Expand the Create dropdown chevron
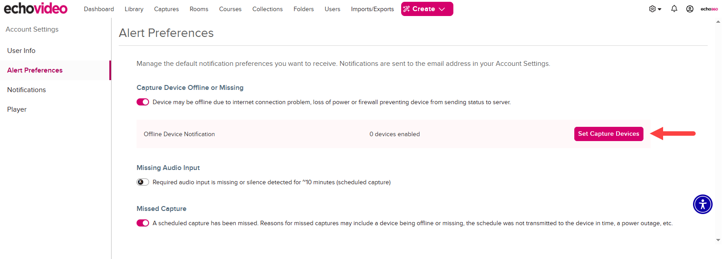 pyautogui.click(x=442, y=9)
